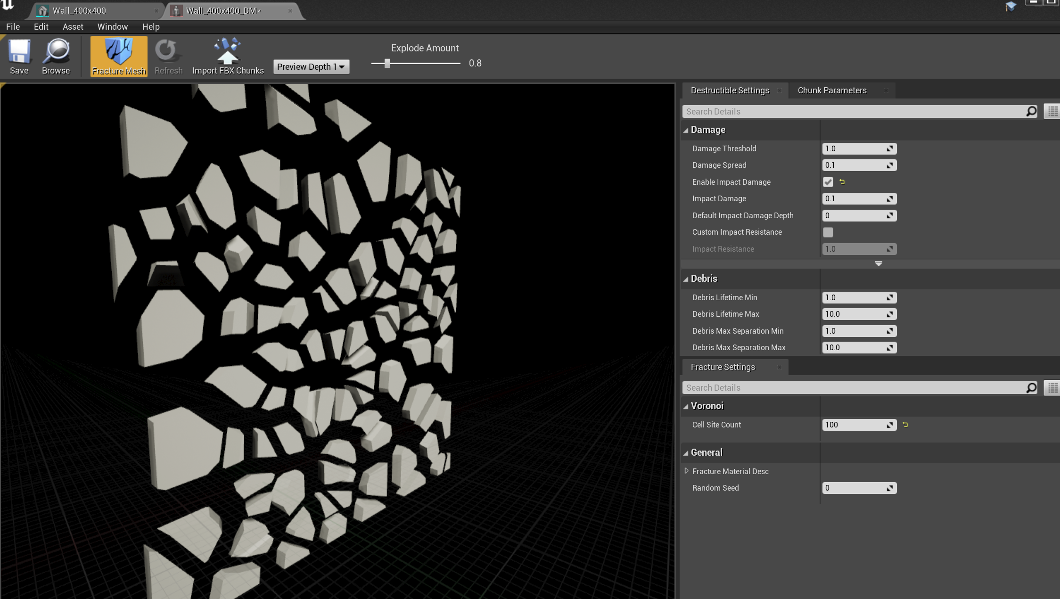The height and width of the screenshot is (599, 1060).
Task: Click the Explode Amount slider handle
Action: click(387, 63)
